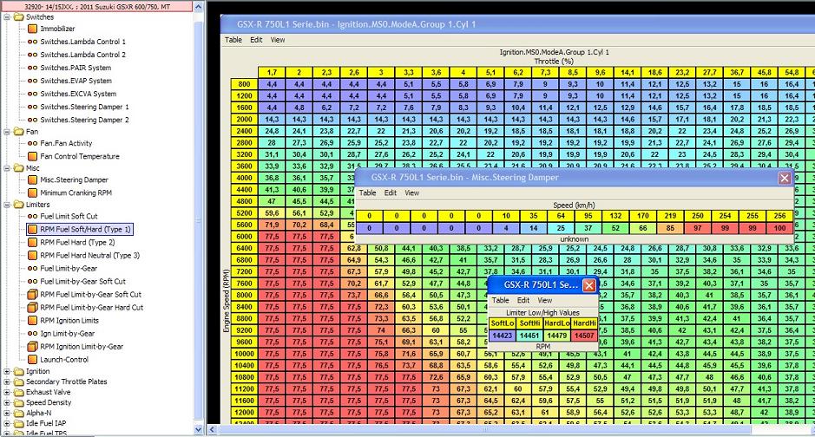The width and height of the screenshot is (815, 437).
Task: Open Edit menu in Steering Damper window
Action: (x=391, y=193)
